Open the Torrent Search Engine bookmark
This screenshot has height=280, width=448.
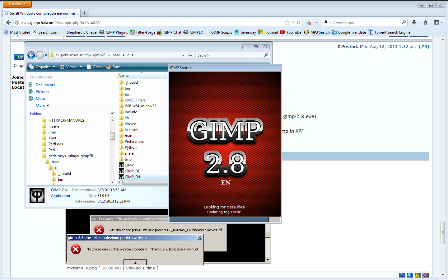click(389, 32)
